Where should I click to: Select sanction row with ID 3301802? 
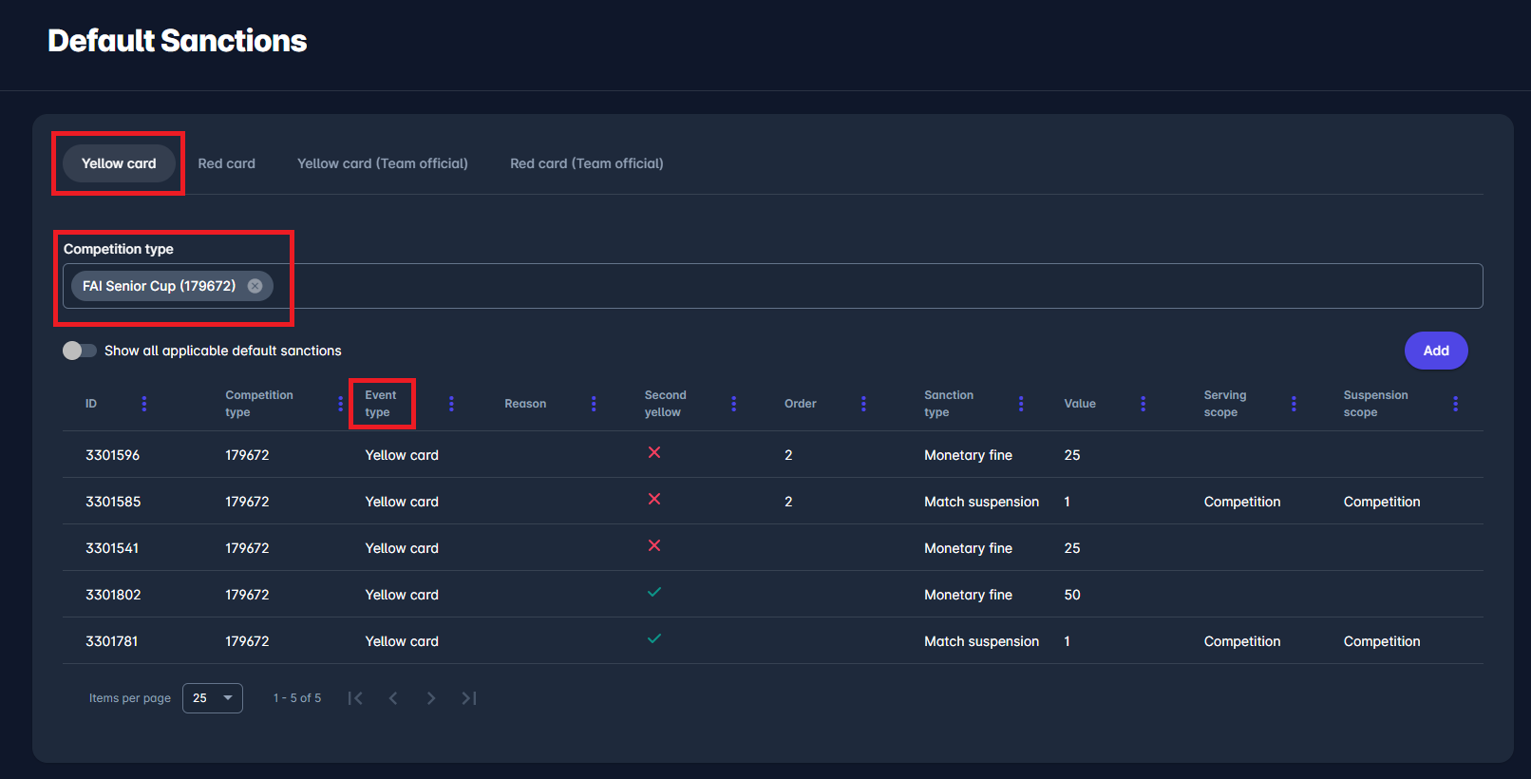[113, 595]
